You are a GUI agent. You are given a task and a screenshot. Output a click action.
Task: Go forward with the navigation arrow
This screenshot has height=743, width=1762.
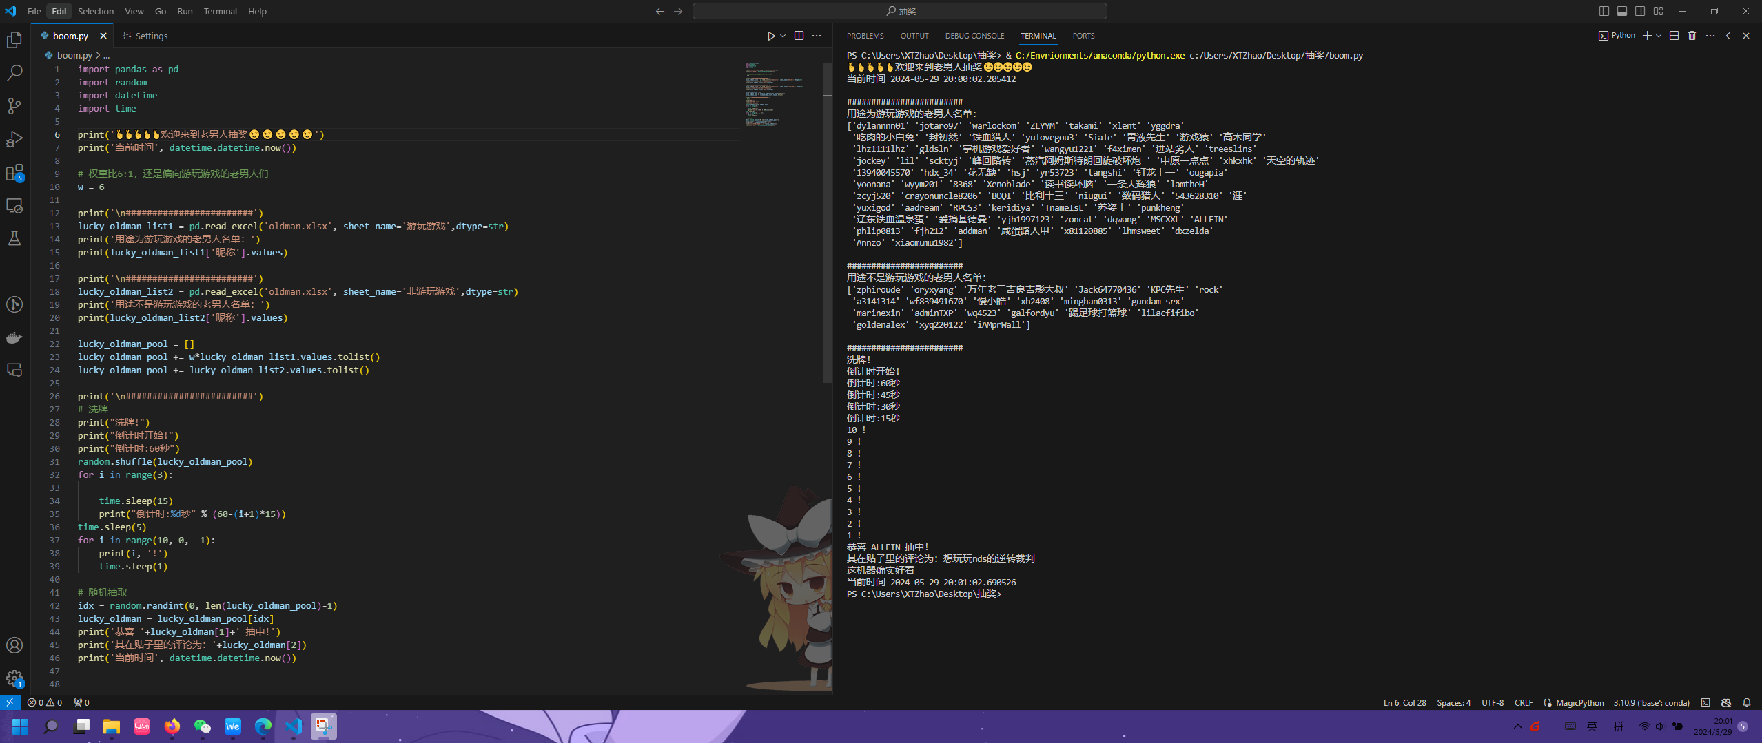[x=678, y=11]
